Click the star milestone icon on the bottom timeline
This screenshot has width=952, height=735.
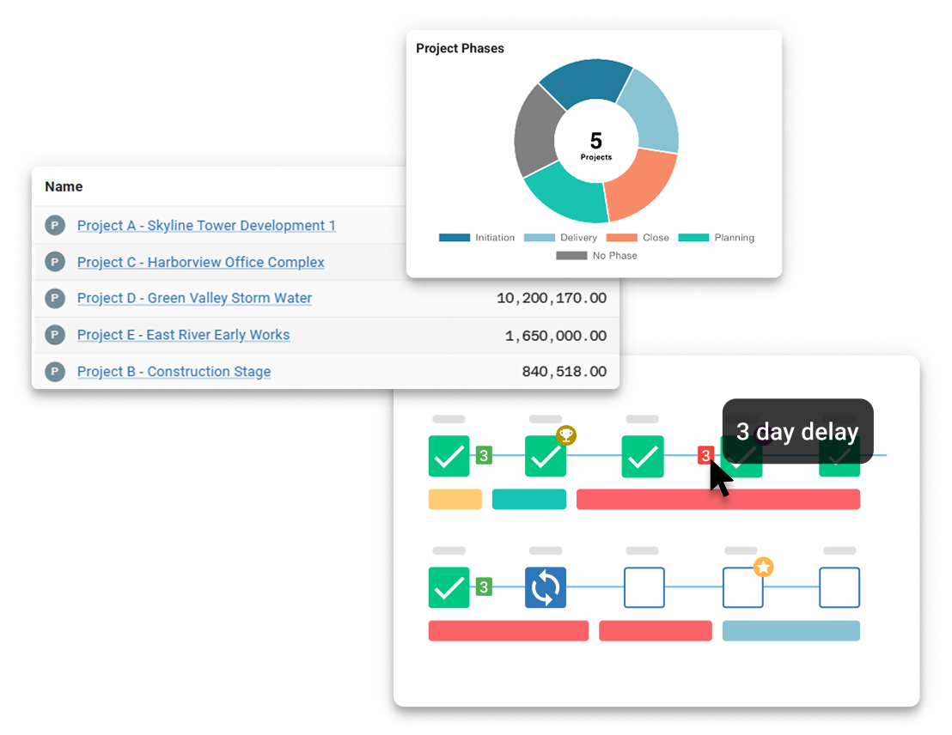click(x=764, y=567)
